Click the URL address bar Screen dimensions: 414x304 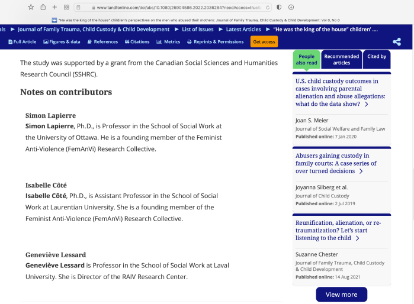178,8
